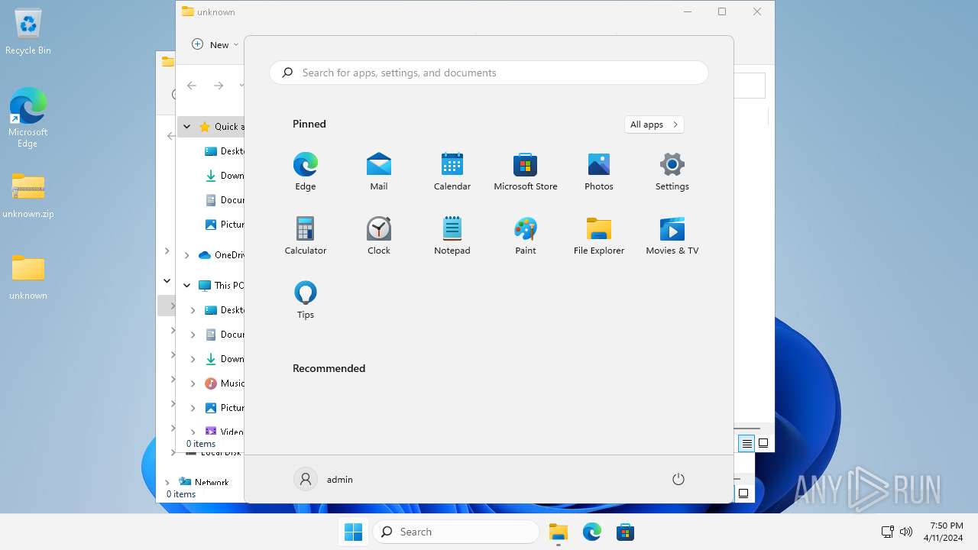Screen dimensions: 978x550
Task: Expand Desktop under This PC
Action: [193, 310]
